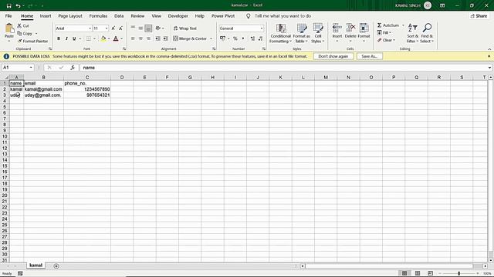Expand the AutoSum dropdown arrow

(x=403, y=25)
